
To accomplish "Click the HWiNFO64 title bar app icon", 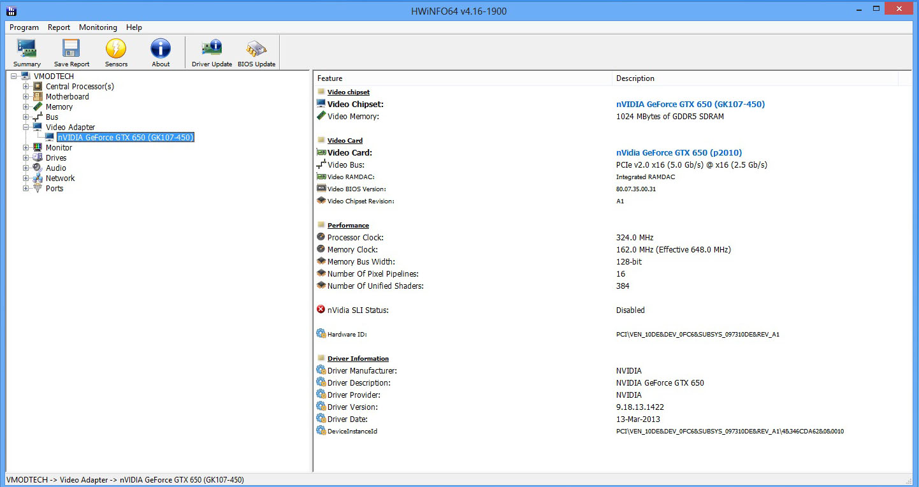I will 11,10.
